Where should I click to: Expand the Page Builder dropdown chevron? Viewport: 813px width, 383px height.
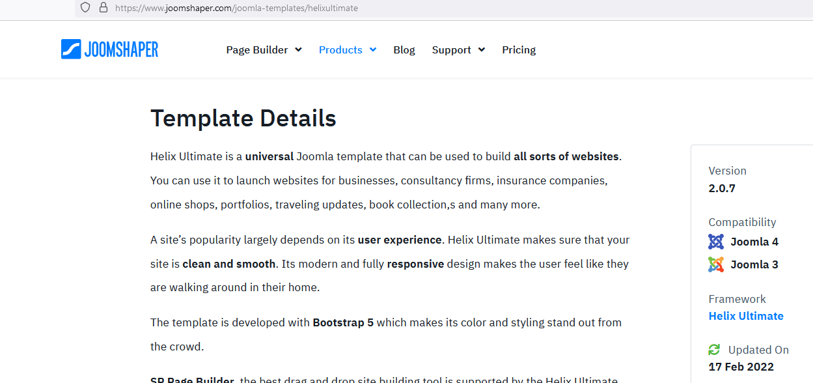tap(298, 50)
